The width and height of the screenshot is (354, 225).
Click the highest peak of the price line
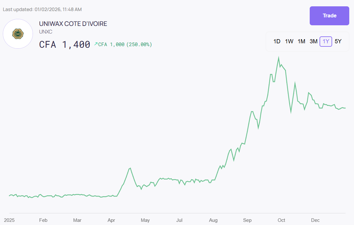tap(278, 58)
